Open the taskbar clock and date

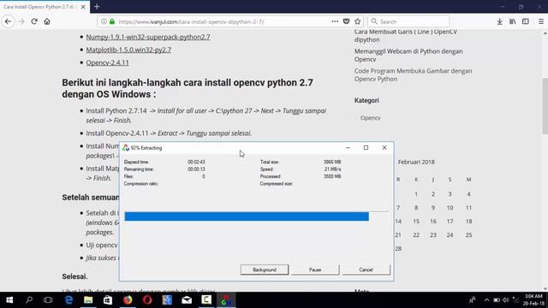(x=533, y=300)
